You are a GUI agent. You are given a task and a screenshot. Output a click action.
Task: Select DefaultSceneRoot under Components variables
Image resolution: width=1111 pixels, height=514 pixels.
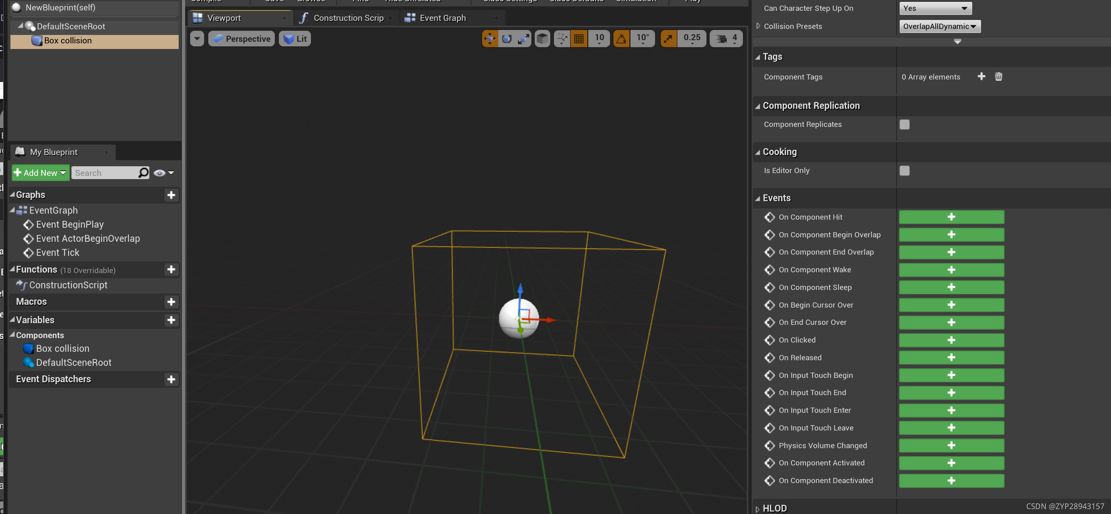tap(73, 363)
